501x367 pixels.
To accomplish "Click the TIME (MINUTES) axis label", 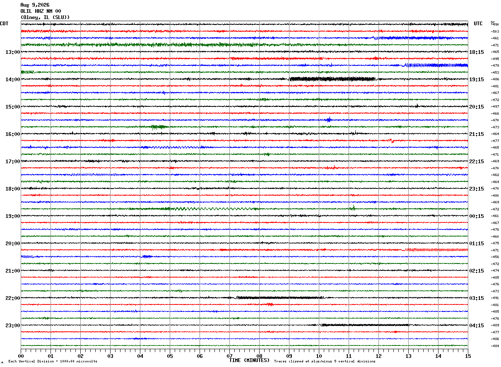I will pos(249,360).
